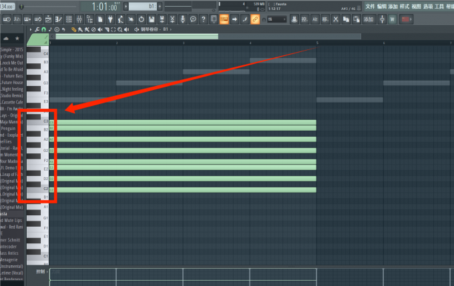Expand the 控制 control lane selector
Screen dimensions: 454x286
click(x=42, y=271)
